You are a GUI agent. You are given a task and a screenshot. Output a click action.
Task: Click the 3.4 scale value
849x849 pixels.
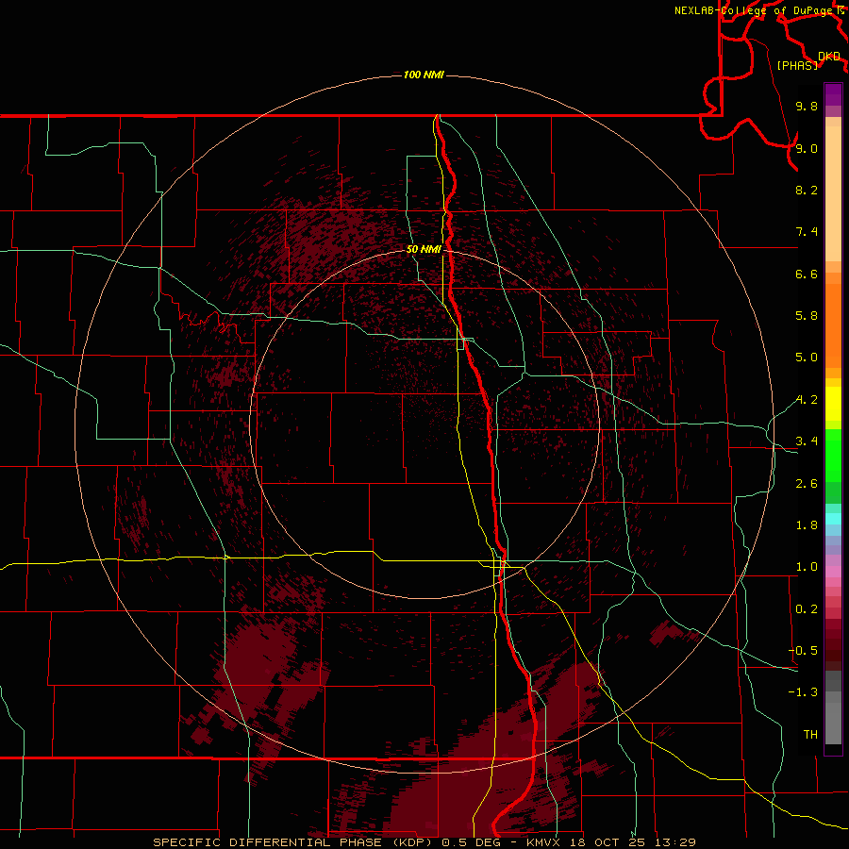[x=807, y=441]
